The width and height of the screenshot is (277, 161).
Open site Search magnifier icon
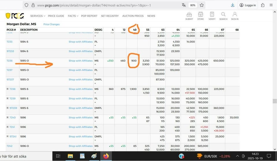[x=223, y=16]
